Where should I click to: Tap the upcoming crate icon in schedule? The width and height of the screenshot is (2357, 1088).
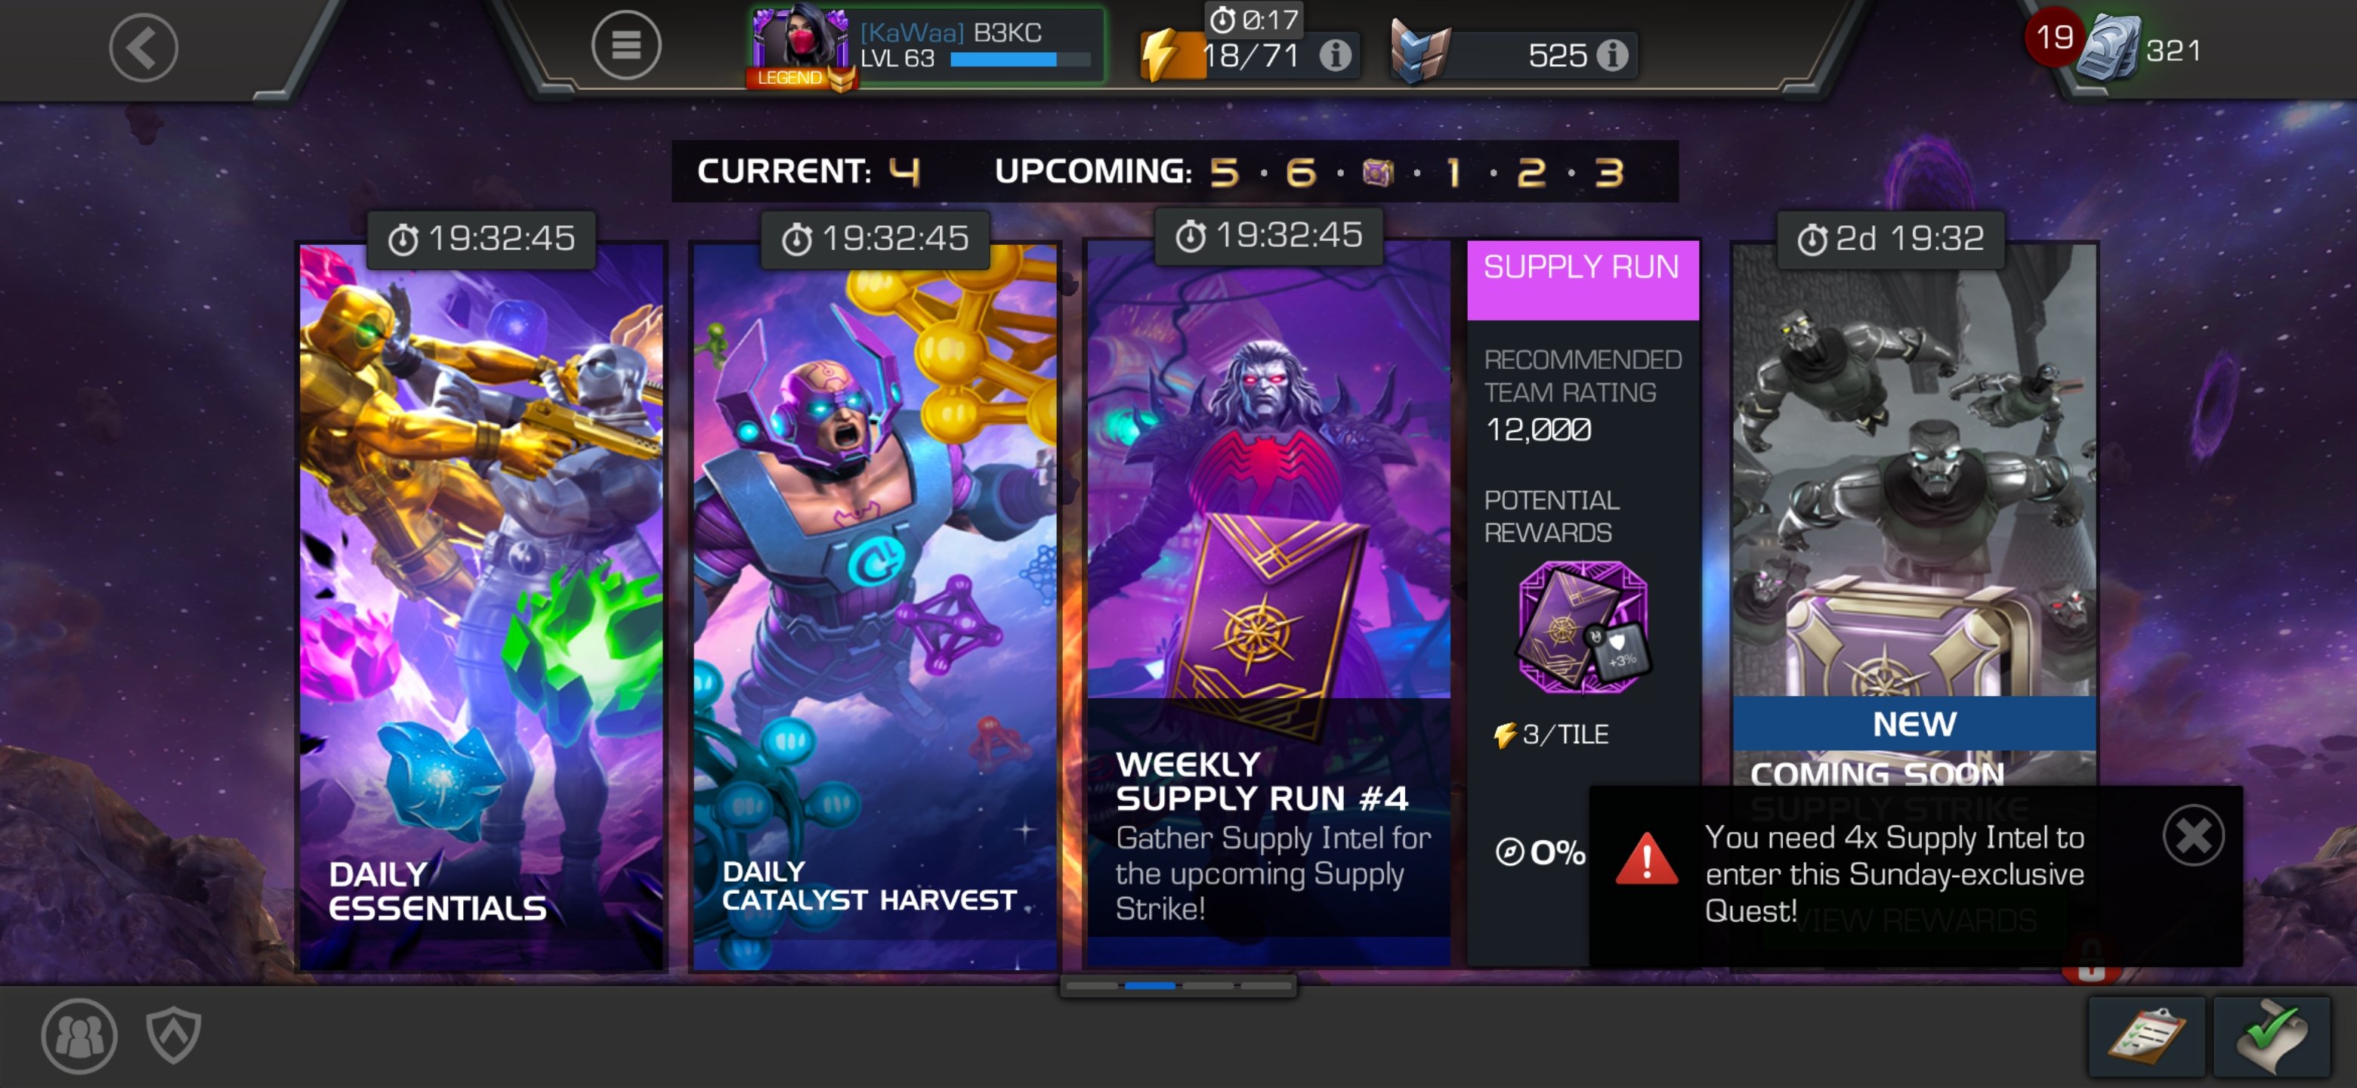coord(1377,172)
